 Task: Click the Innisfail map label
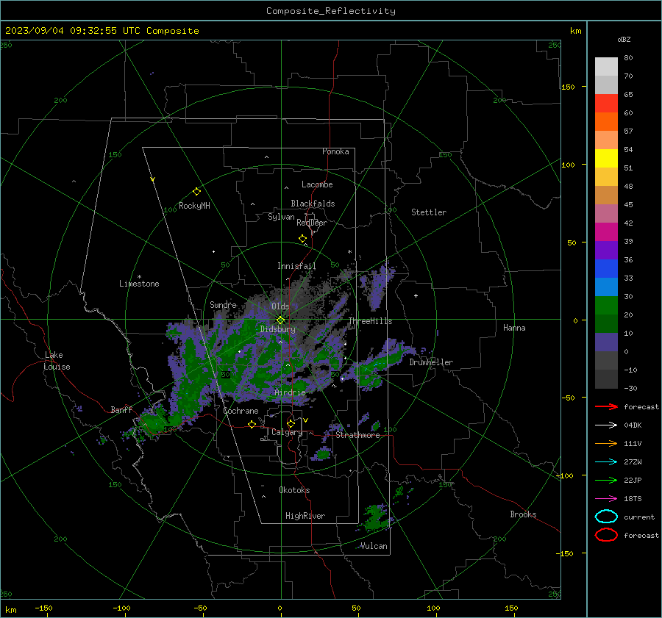point(296,266)
